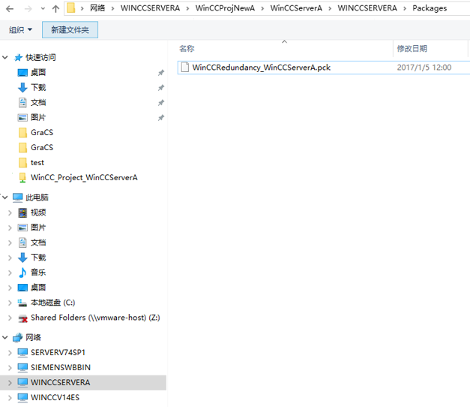Open 桌面 under quick access

(x=38, y=72)
